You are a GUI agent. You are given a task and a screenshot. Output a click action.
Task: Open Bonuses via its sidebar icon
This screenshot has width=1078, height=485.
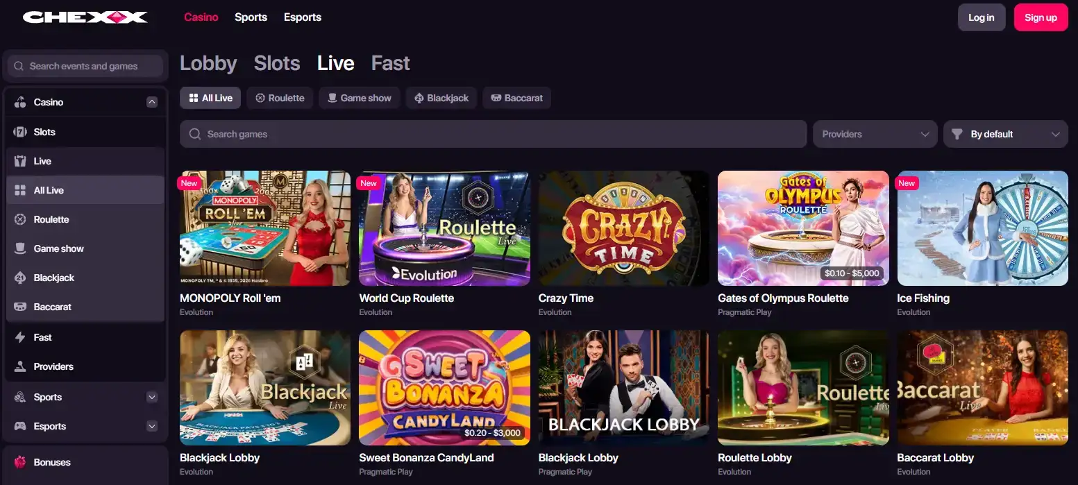coord(20,462)
